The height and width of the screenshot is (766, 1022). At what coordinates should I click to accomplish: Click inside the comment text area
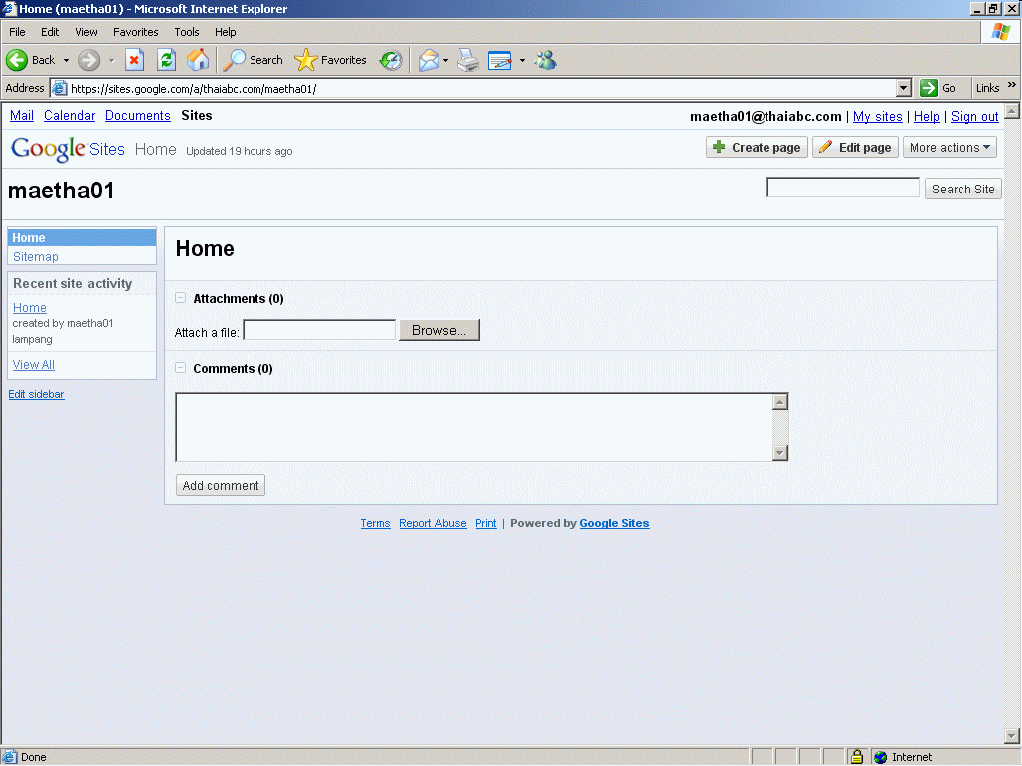click(x=474, y=427)
